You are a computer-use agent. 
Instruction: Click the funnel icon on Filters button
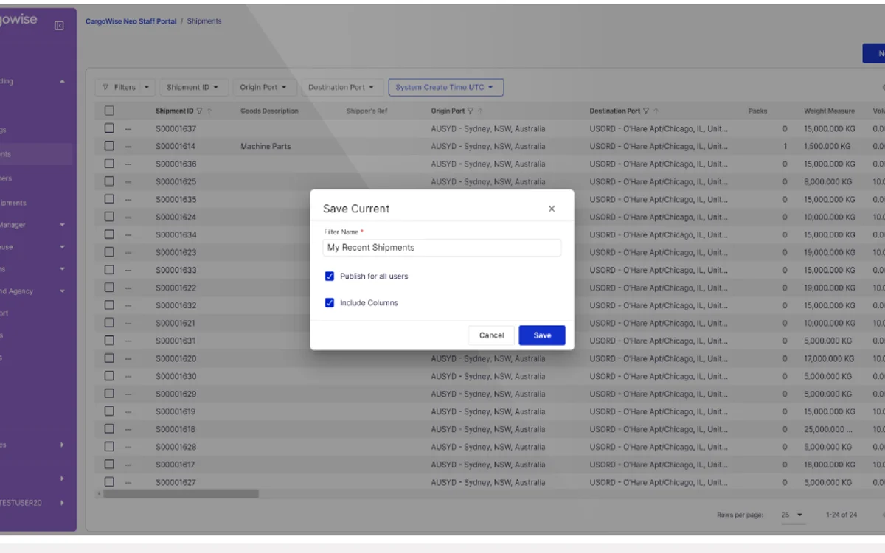point(105,87)
